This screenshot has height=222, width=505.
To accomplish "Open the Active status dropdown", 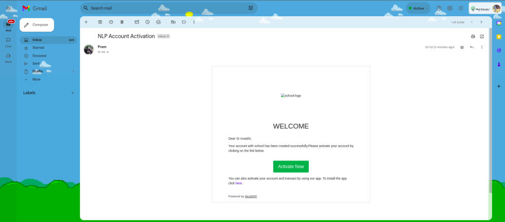I will [x=418, y=8].
